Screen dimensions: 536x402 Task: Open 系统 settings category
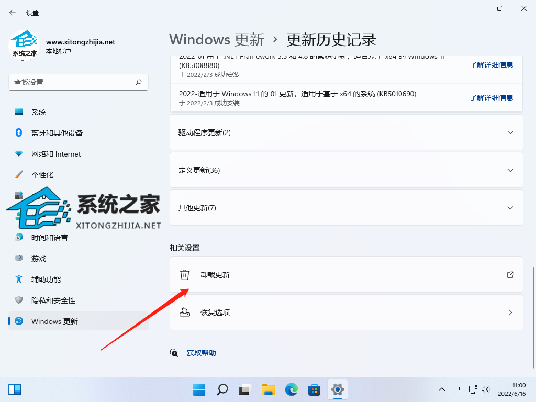[79, 112]
